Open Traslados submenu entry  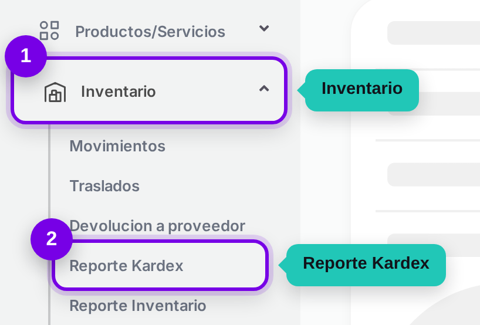[x=104, y=186]
